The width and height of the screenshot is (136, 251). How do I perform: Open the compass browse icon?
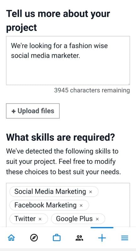pyautogui.click(x=34, y=238)
